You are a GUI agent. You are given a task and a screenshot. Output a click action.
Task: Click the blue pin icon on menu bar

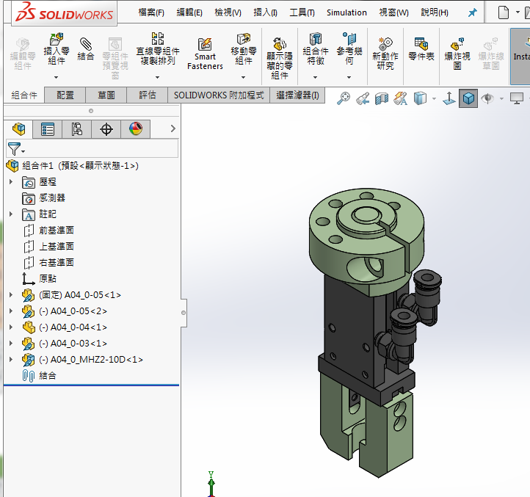pyautogui.click(x=472, y=13)
